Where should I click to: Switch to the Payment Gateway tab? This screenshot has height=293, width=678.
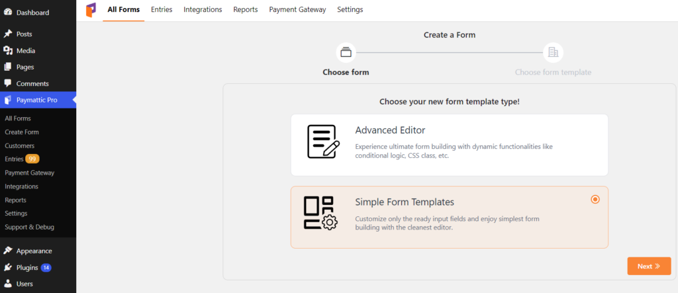point(297,9)
